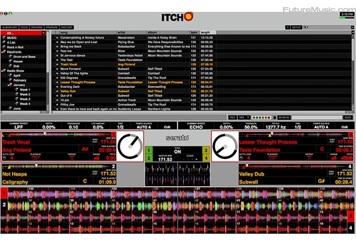Image resolution: width=356 pixels, height=246 pixels.
Task: Click the yellow deck 4 selector
Action: pyautogui.click(x=206, y=158)
